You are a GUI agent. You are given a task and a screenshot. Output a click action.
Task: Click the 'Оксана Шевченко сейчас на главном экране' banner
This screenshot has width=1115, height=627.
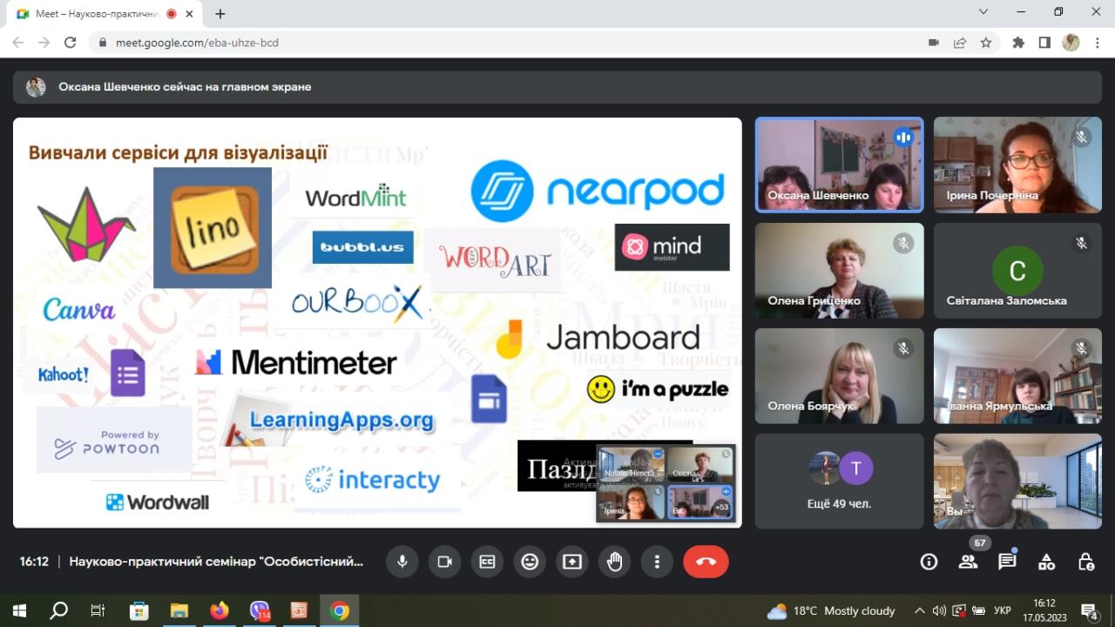coord(557,87)
